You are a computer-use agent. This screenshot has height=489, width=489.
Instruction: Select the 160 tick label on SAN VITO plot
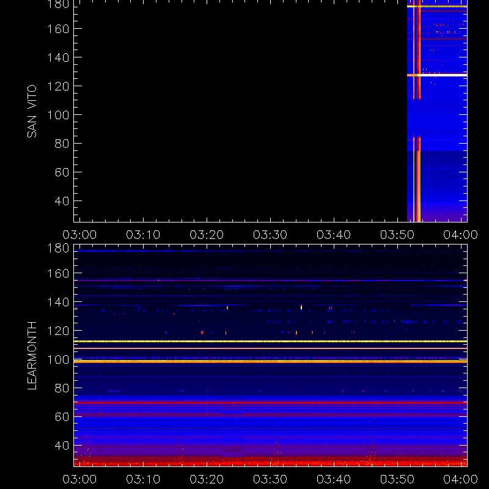tap(58, 29)
